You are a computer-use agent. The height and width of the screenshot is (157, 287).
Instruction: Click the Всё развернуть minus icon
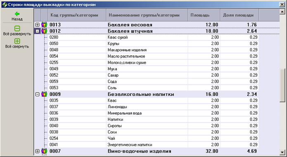[x=17, y=29]
